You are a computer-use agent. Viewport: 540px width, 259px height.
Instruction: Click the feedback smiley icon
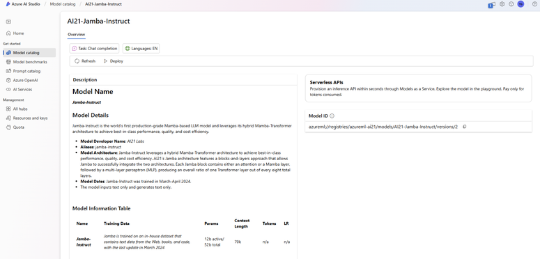[511, 4]
